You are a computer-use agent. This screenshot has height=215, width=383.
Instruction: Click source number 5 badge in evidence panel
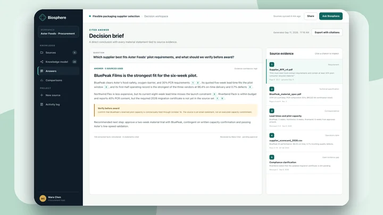tap(272, 157)
